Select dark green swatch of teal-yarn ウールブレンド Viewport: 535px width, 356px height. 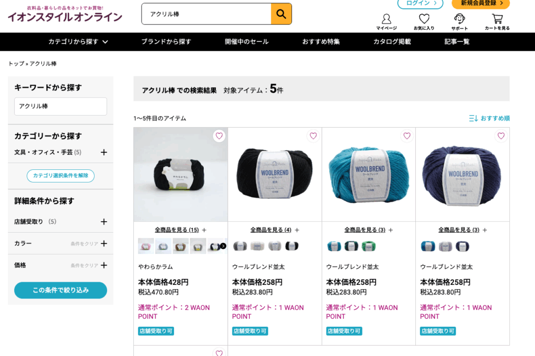coord(352,246)
